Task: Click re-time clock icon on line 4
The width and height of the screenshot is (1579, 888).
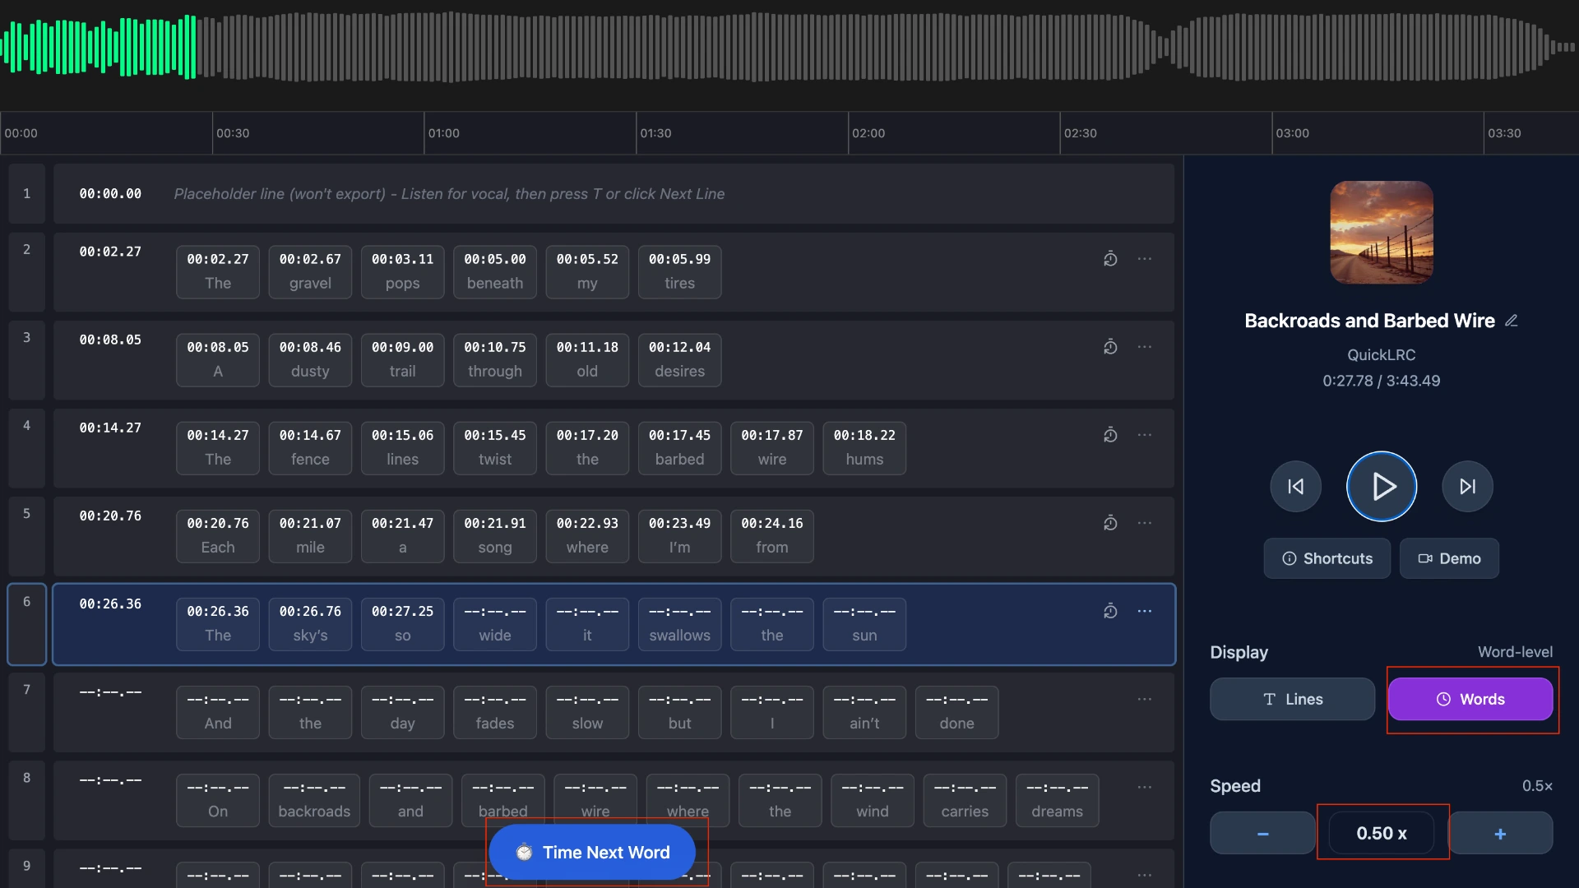Action: [x=1110, y=435]
